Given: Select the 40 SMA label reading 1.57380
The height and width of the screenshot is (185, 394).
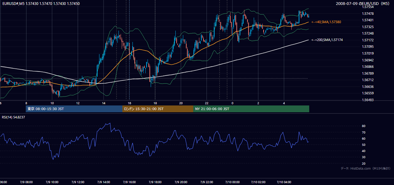Looking at the screenshot, I should (x=326, y=22).
